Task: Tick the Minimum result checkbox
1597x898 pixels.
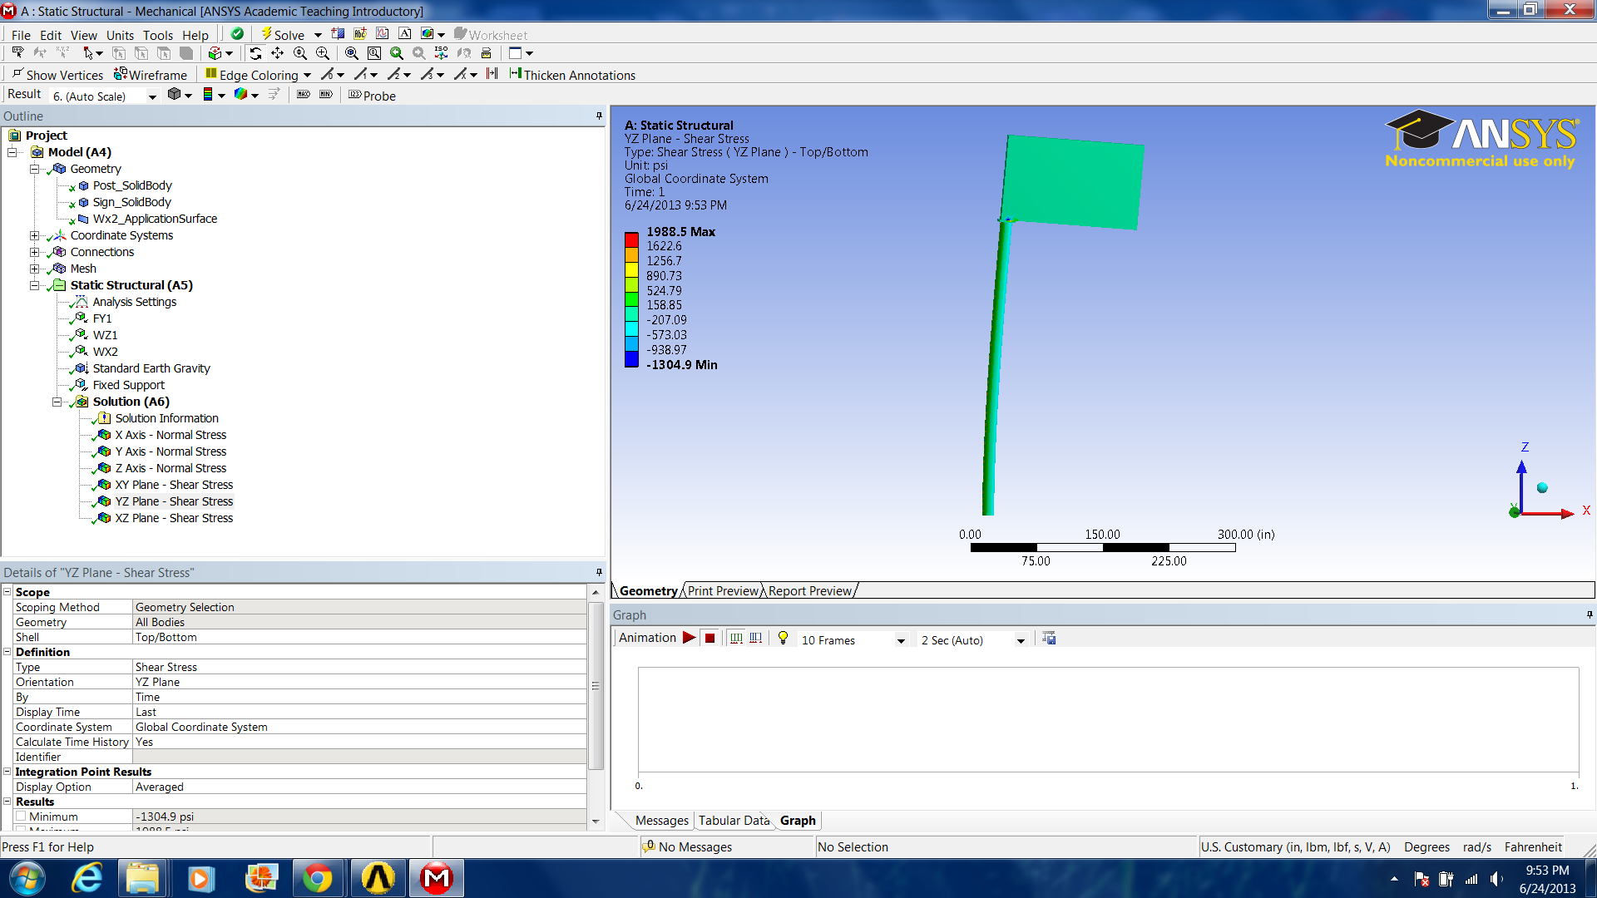Action: [21, 817]
